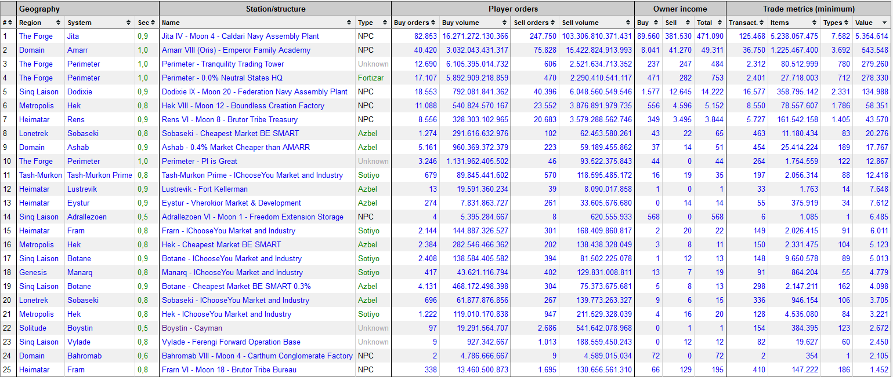Screen dimensions: 893x377
Task: Open Amarr system link
Action: [78, 50]
